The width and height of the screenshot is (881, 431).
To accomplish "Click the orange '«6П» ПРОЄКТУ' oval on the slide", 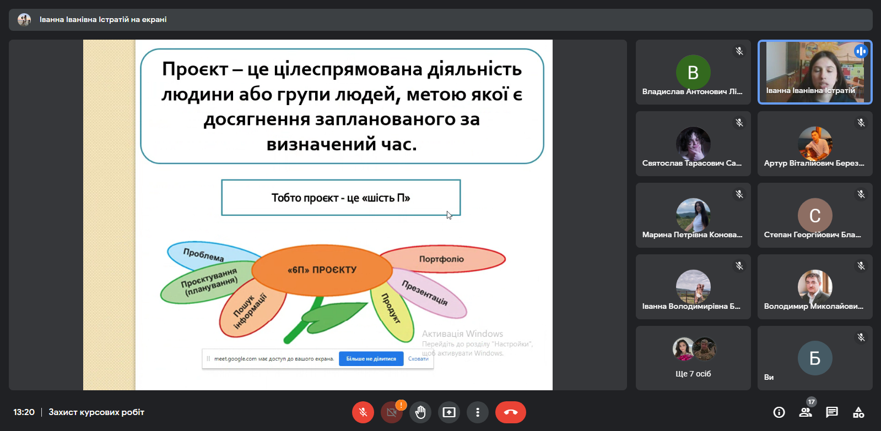I will [x=322, y=270].
